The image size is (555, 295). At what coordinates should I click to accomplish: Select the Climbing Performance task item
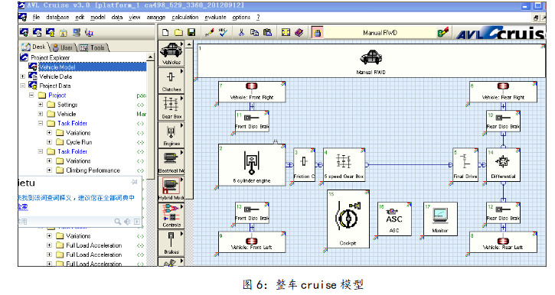[93, 170]
